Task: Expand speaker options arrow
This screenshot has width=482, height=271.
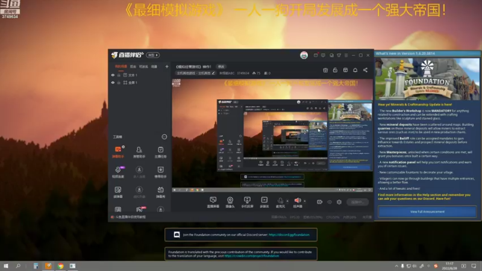Action: (305, 201)
